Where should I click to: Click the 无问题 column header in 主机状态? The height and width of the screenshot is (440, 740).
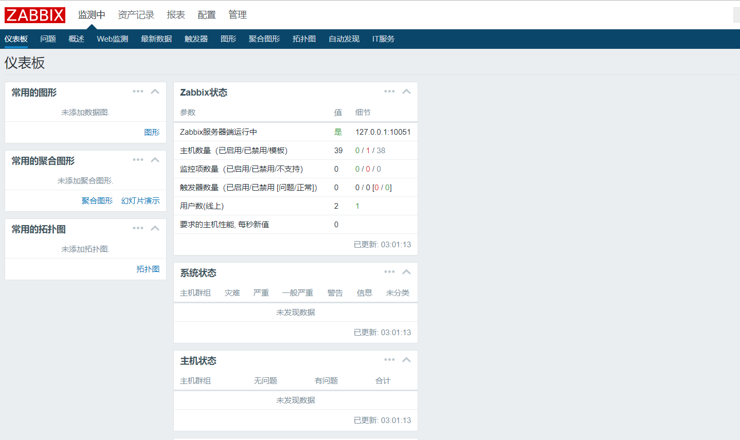tap(265, 381)
